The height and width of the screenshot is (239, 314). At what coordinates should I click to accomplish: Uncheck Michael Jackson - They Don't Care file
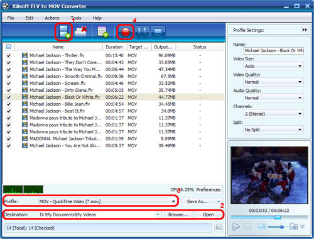click(x=9, y=62)
